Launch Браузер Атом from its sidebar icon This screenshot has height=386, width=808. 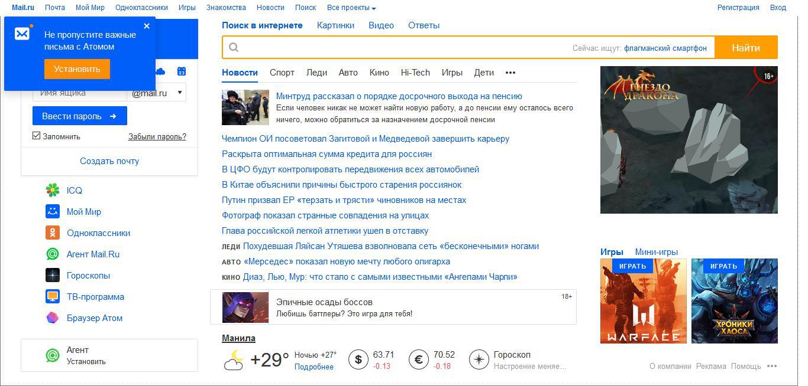point(52,318)
